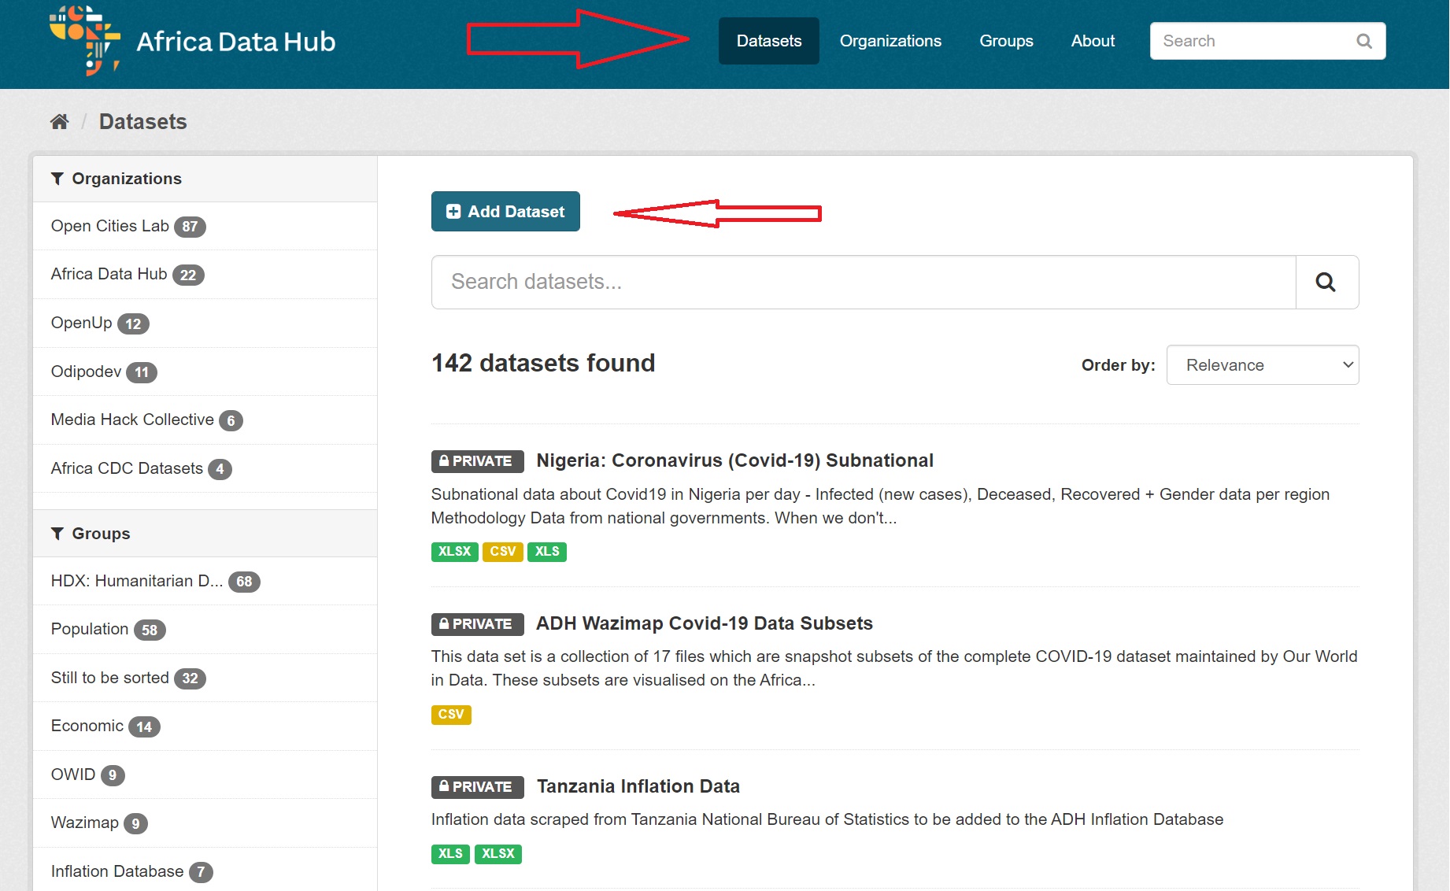
Task: Filter by Media Hack Collective organization
Action: click(132, 420)
